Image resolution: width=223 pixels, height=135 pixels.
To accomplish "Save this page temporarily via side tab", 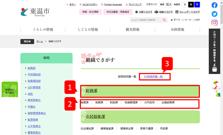I will click(214, 51).
